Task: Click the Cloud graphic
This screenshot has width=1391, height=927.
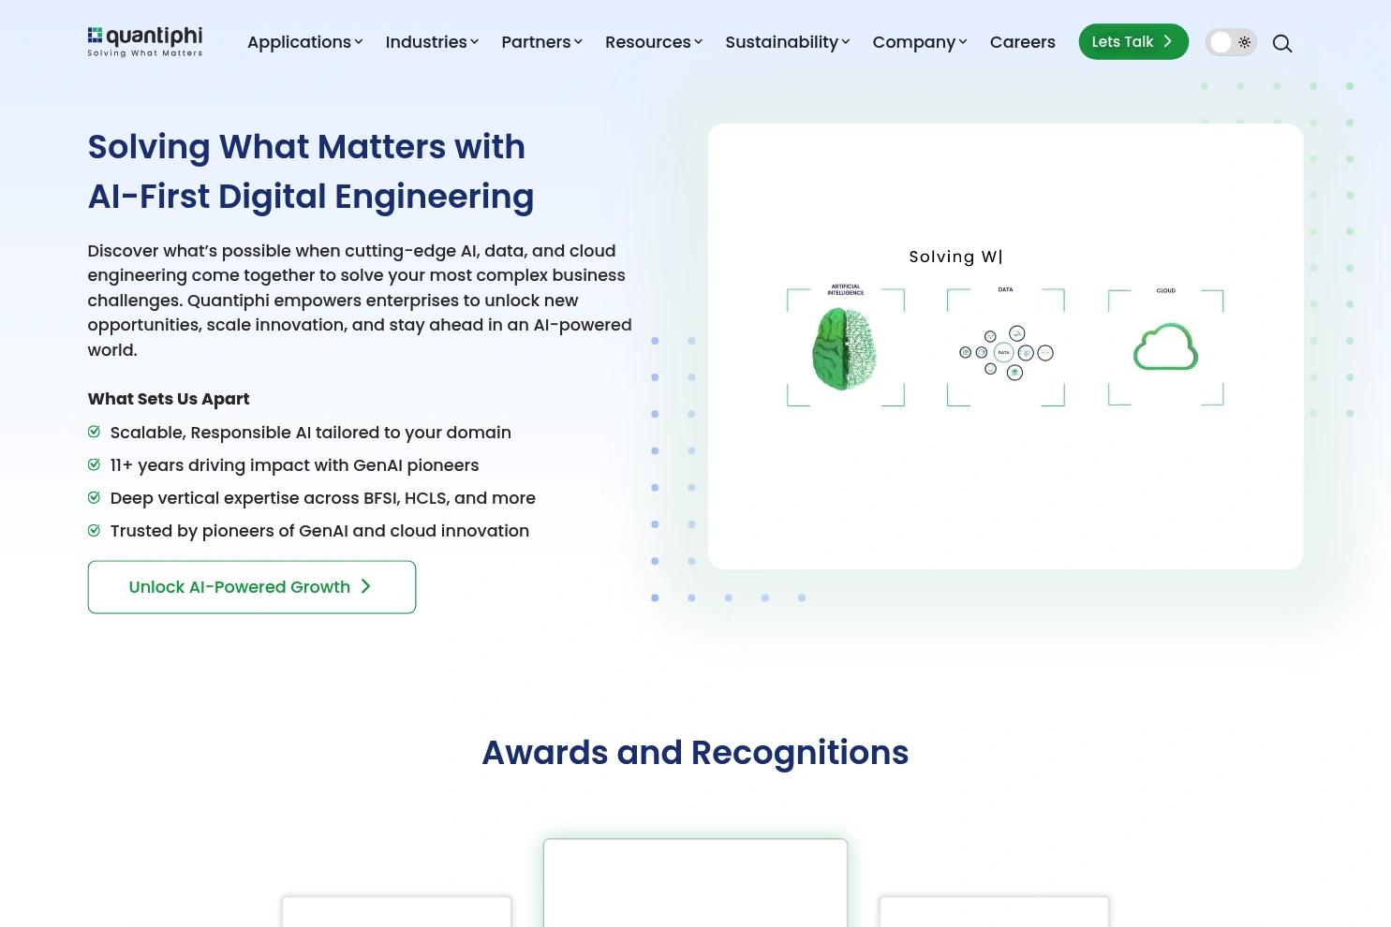Action: 1166,346
